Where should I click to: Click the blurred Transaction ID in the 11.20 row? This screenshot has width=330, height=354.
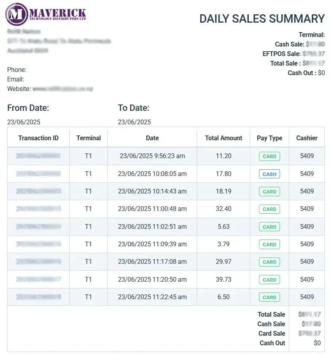click(38, 156)
